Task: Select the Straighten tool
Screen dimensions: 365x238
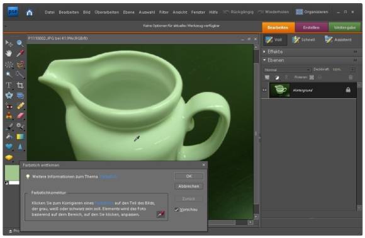Action: [20, 96]
